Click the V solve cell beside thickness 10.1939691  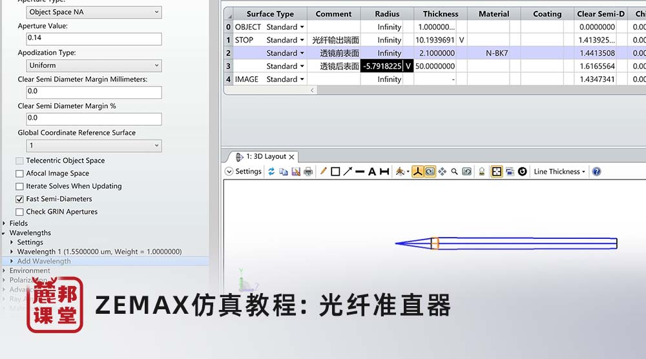click(461, 40)
